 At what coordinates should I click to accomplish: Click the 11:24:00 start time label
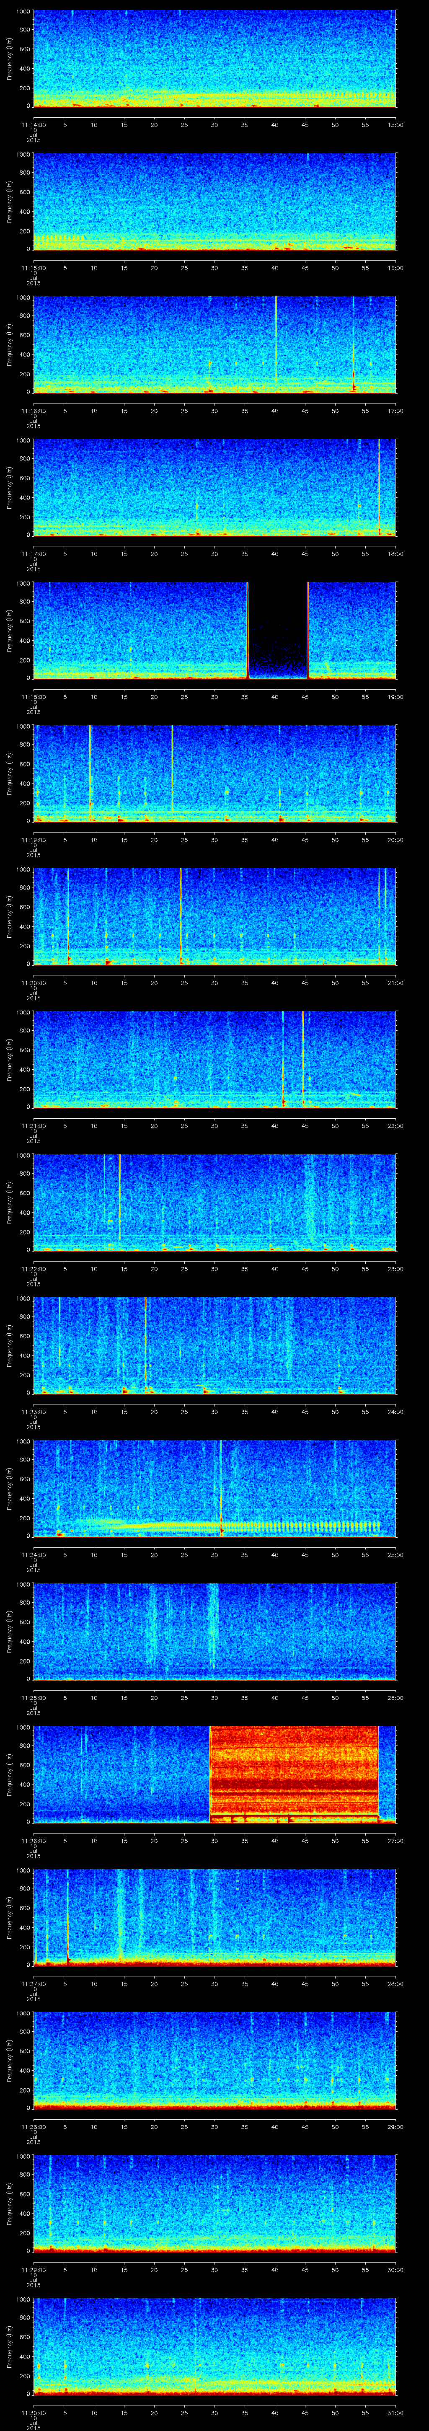coord(33,1554)
